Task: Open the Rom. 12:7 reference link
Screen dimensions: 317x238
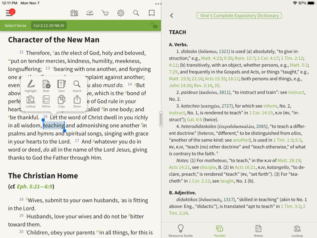Action: point(245,58)
